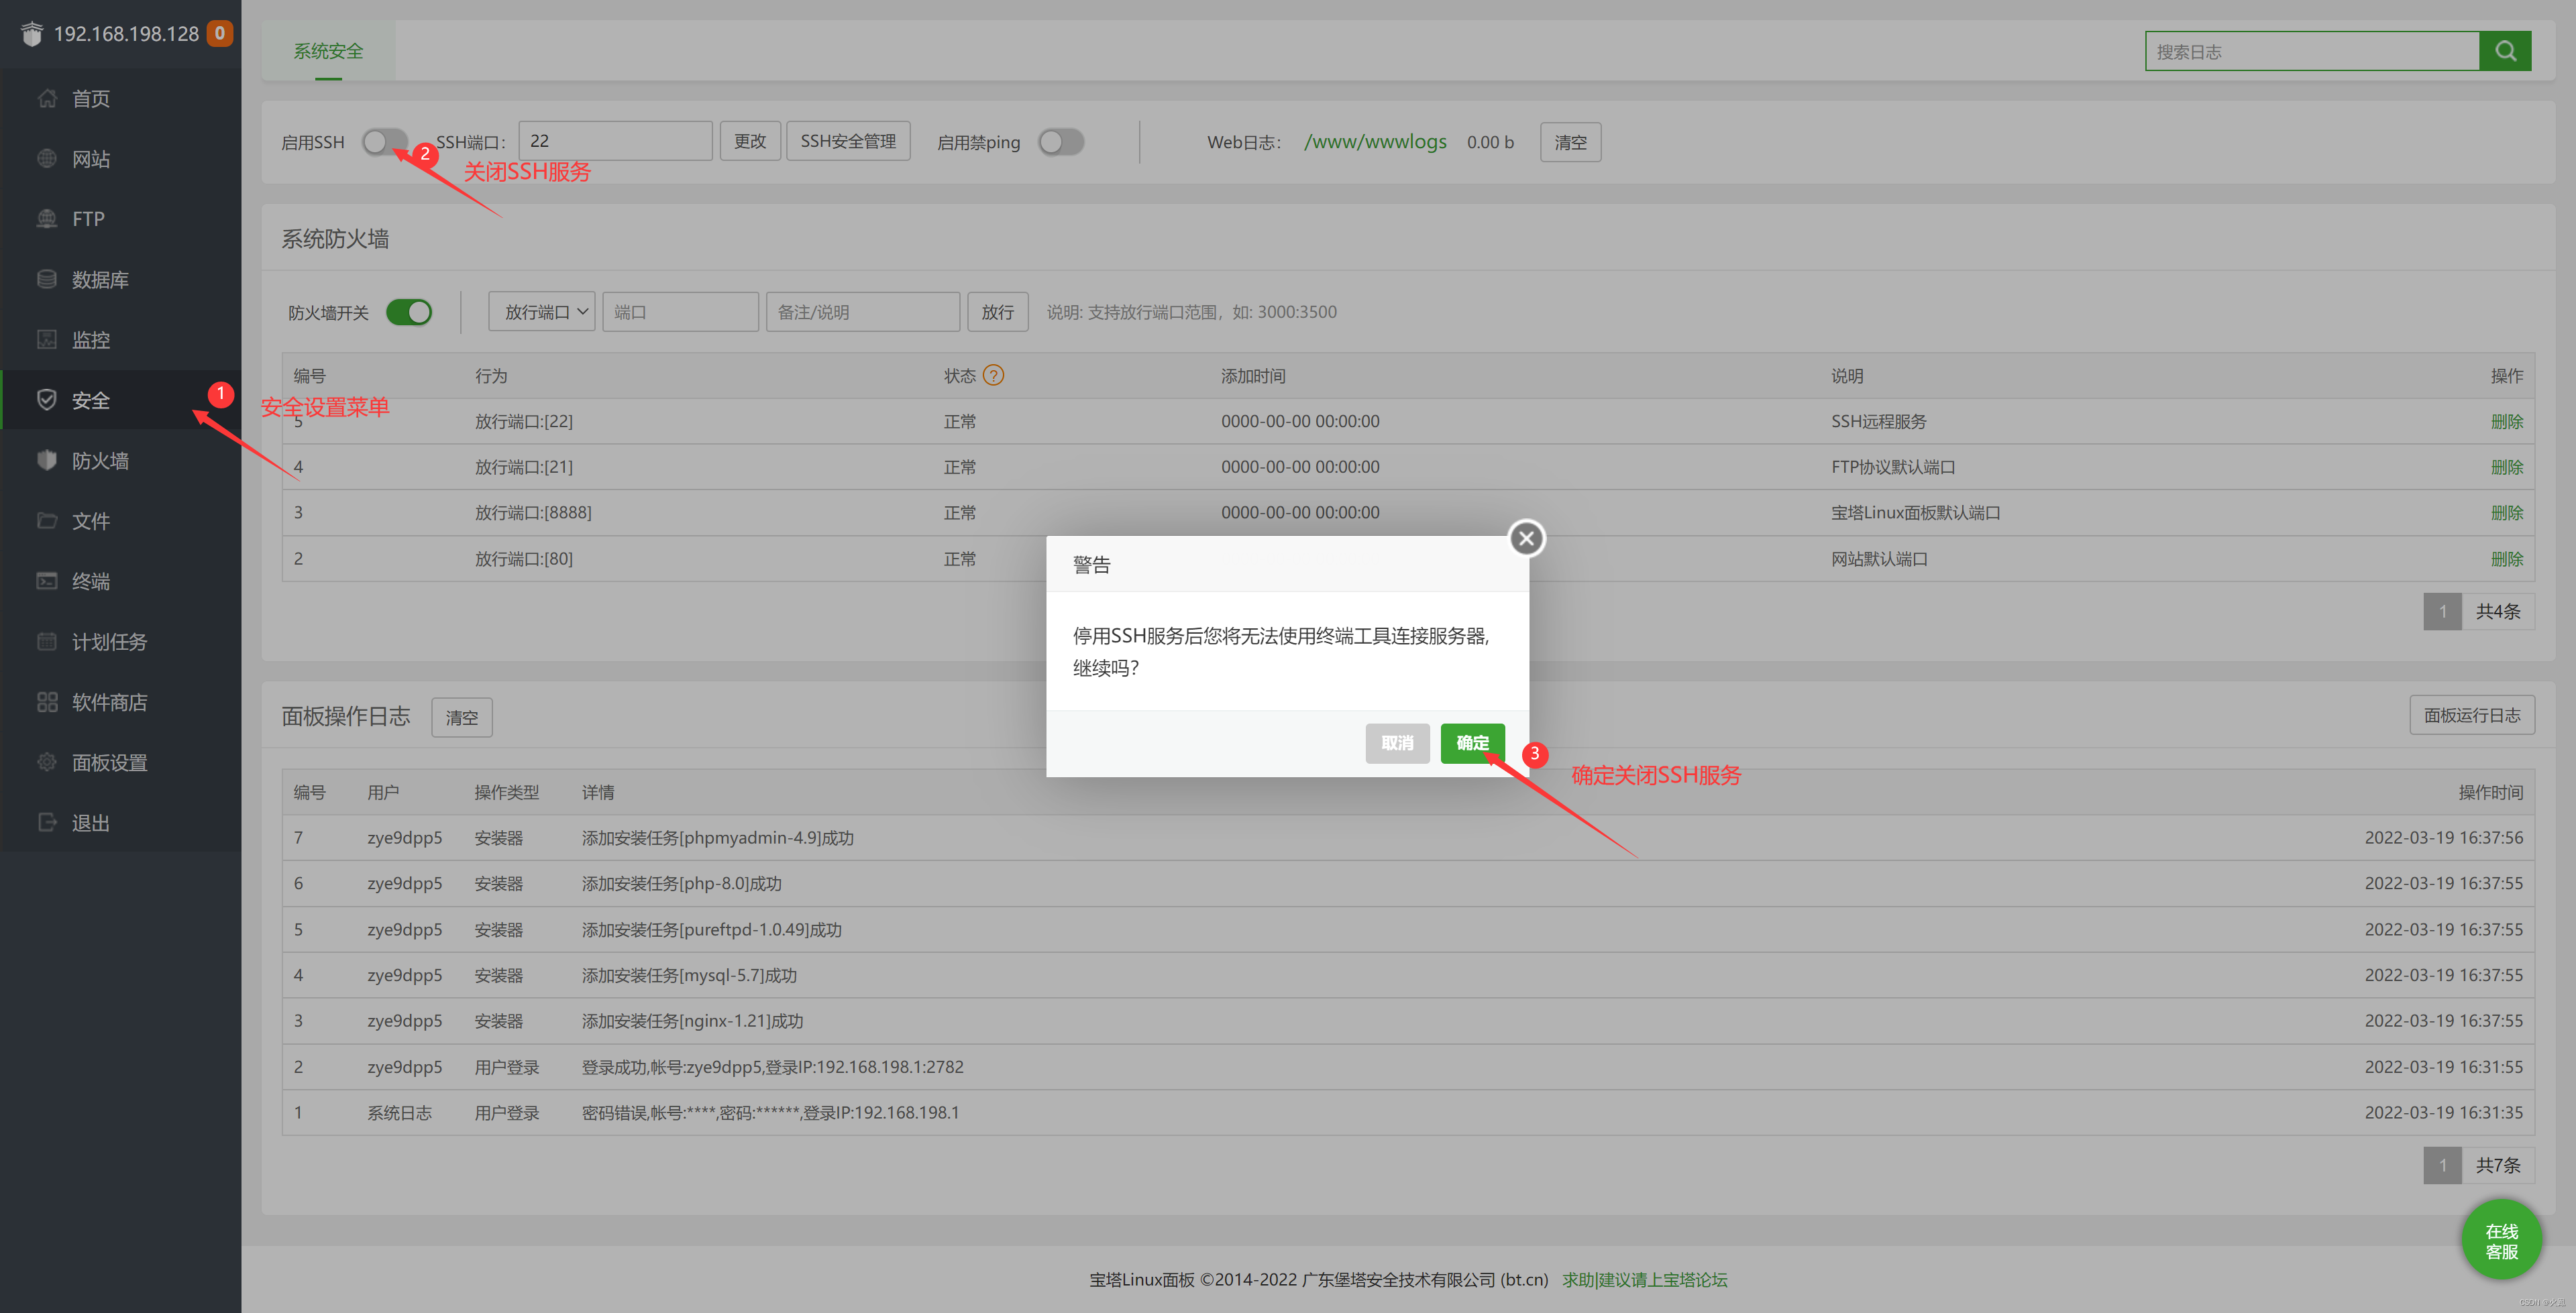This screenshot has width=2576, height=1313.
Task: Click log entry 添加安装任务[mysql-5.7]成功
Action: [x=689, y=975]
